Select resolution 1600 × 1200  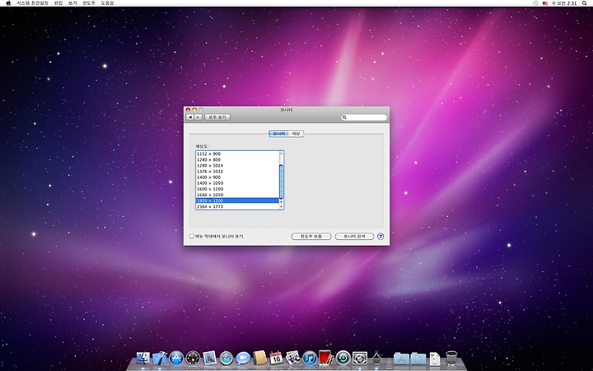coord(237,189)
